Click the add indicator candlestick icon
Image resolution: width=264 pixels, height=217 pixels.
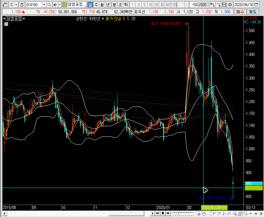tap(212, 5)
